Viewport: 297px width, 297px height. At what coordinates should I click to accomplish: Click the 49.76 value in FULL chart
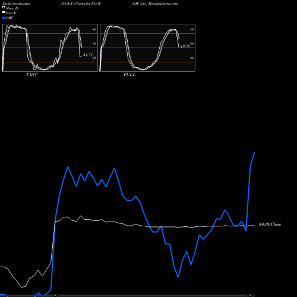[185, 46]
